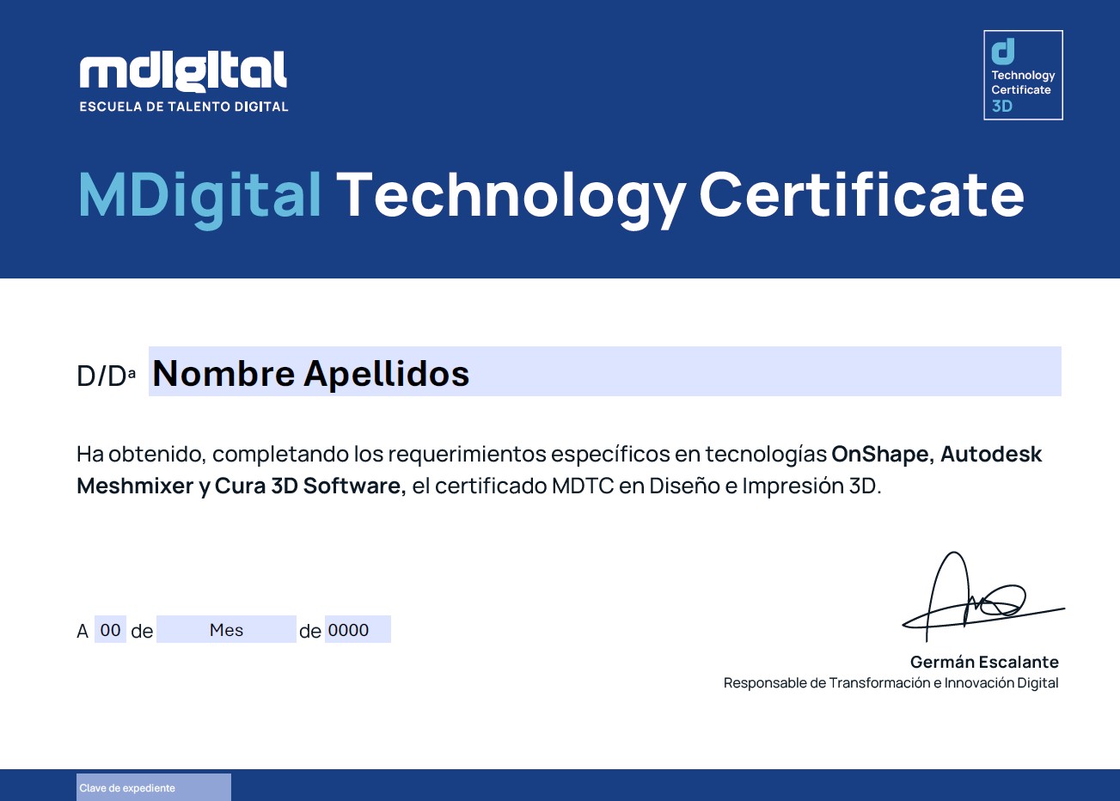The width and height of the screenshot is (1120, 801).
Task: Click the Nombre Apellidos name field
Action: [x=604, y=372]
